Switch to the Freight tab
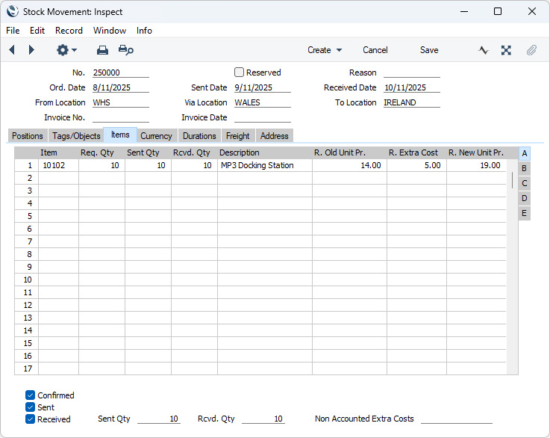Image resolution: width=550 pixels, height=438 pixels. [238, 136]
